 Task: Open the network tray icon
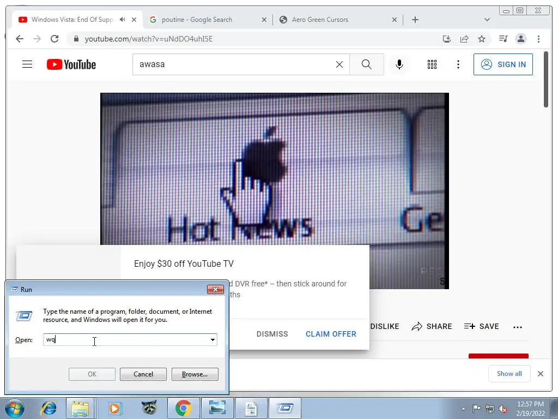tap(490, 409)
